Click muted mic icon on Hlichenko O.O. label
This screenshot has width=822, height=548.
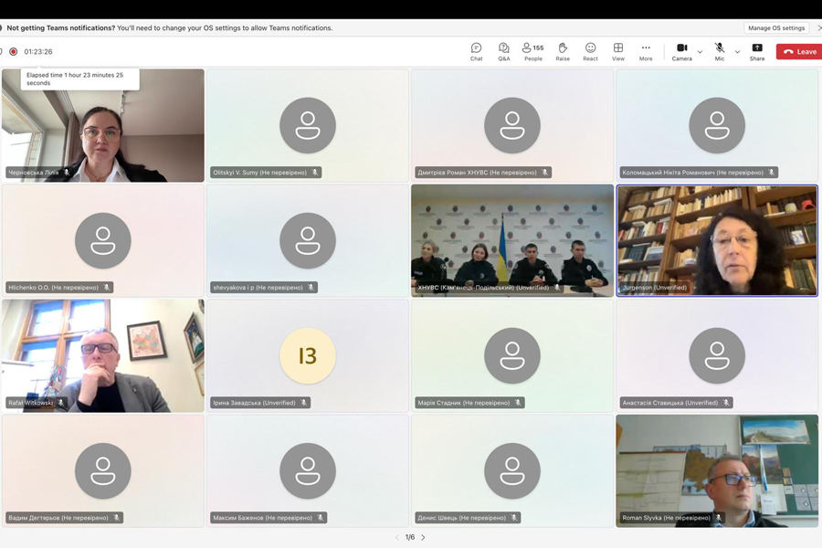click(x=107, y=288)
